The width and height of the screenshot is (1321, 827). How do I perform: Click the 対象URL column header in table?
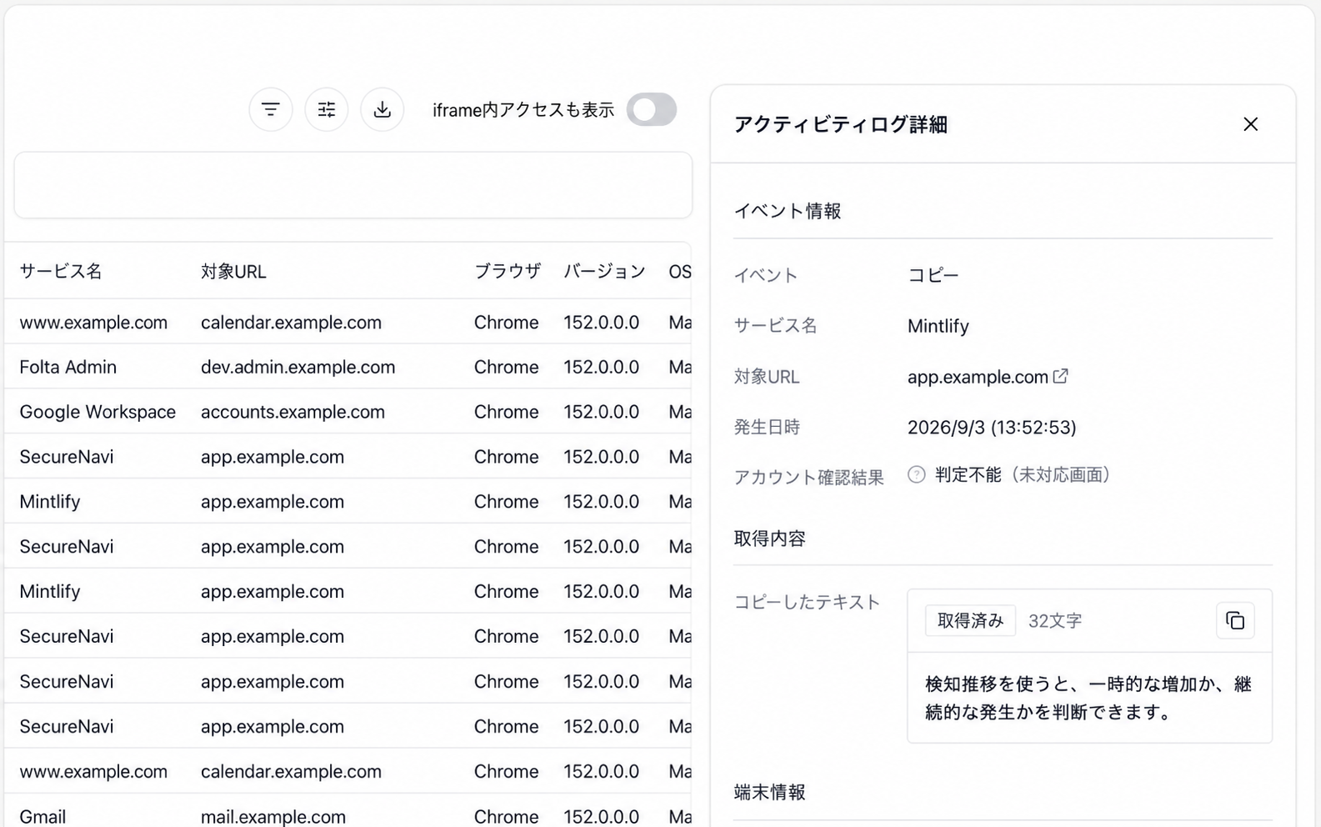[x=233, y=271]
